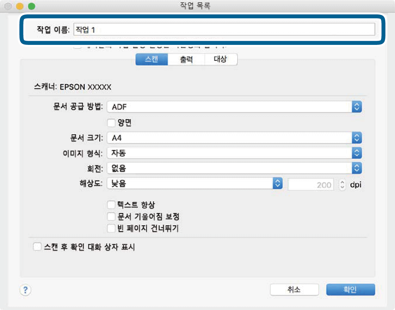The height and width of the screenshot is (310, 395).
Task: Expand the 문서 크기 A4 dropdown
Action: pyautogui.click(x=234, y=138)
